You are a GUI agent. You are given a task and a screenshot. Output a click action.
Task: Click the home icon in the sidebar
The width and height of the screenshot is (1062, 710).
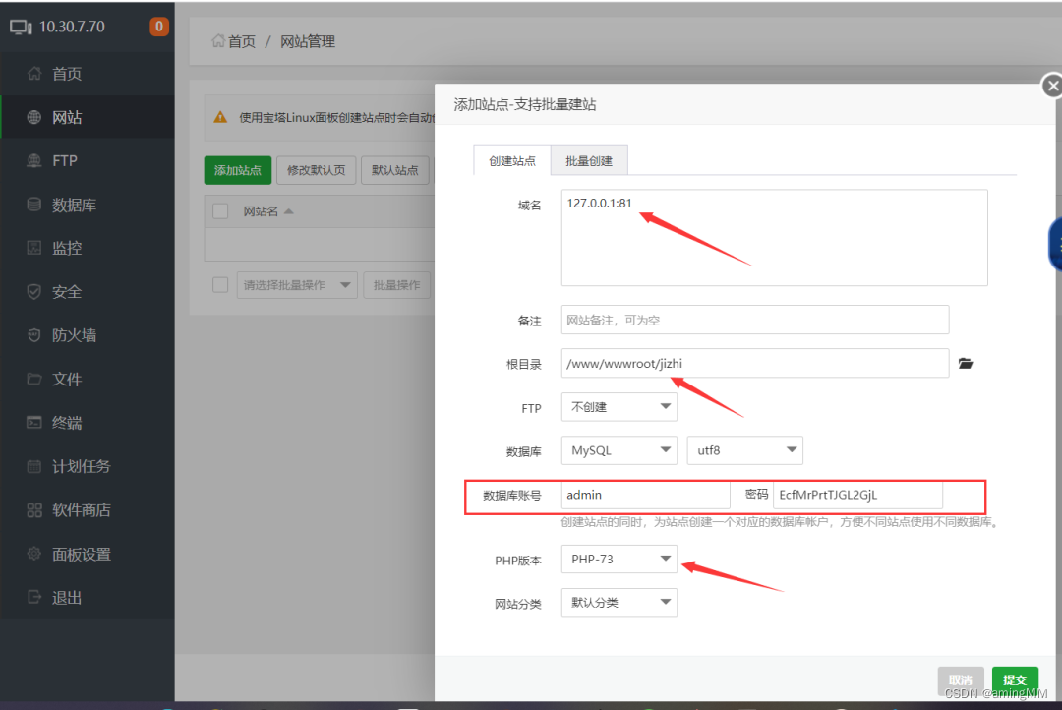tap(34, 74)
